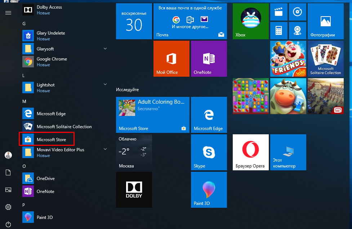Click the user avatar in the sidebar
This screenshot has width=352, height=229.
pyautogui.click(x=8, y=155)
